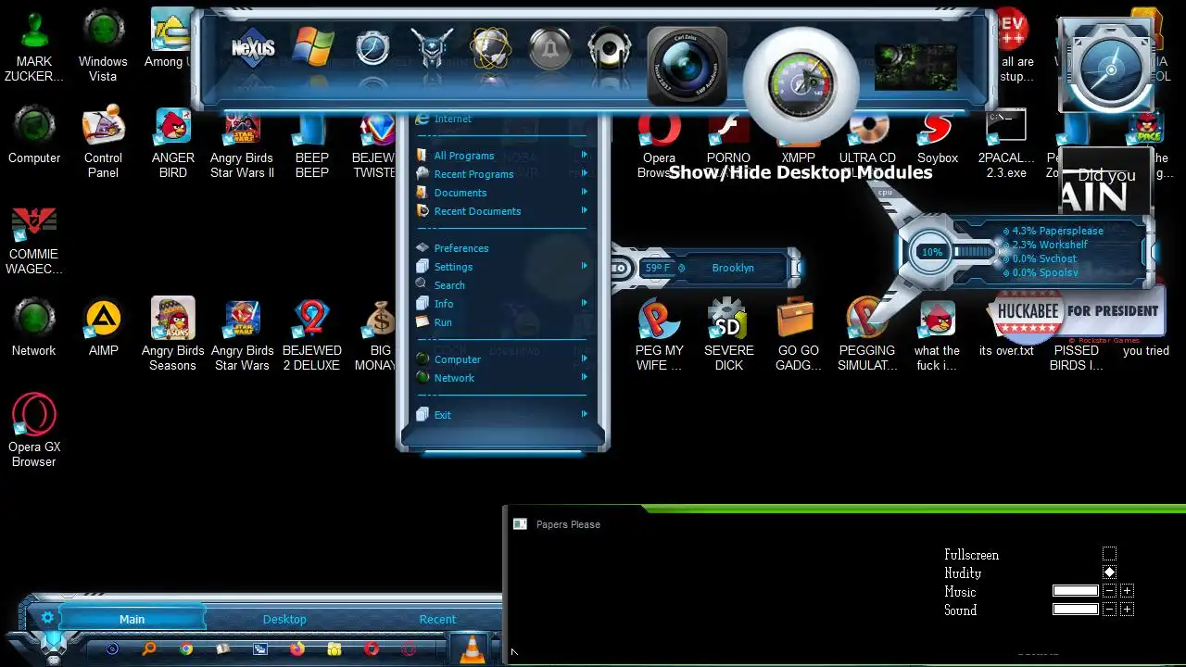This screenshot has height=667, width=1186.
Task: Open the Angry Birds Star Wars II shortcut
Action: tap(242, 144)
